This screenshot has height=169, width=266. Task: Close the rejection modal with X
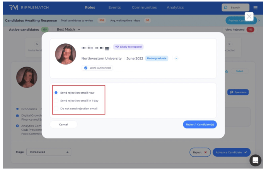click(x=249, y=16)
